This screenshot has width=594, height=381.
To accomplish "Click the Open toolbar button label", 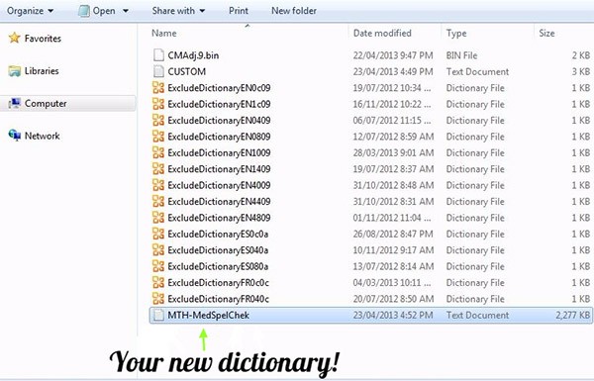I will click(x=104, y=11).
